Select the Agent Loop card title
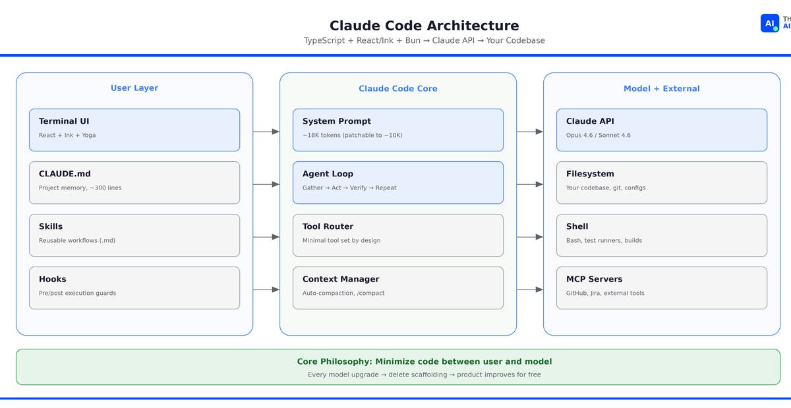Screen dimensions: 791x408 [328, 174]
